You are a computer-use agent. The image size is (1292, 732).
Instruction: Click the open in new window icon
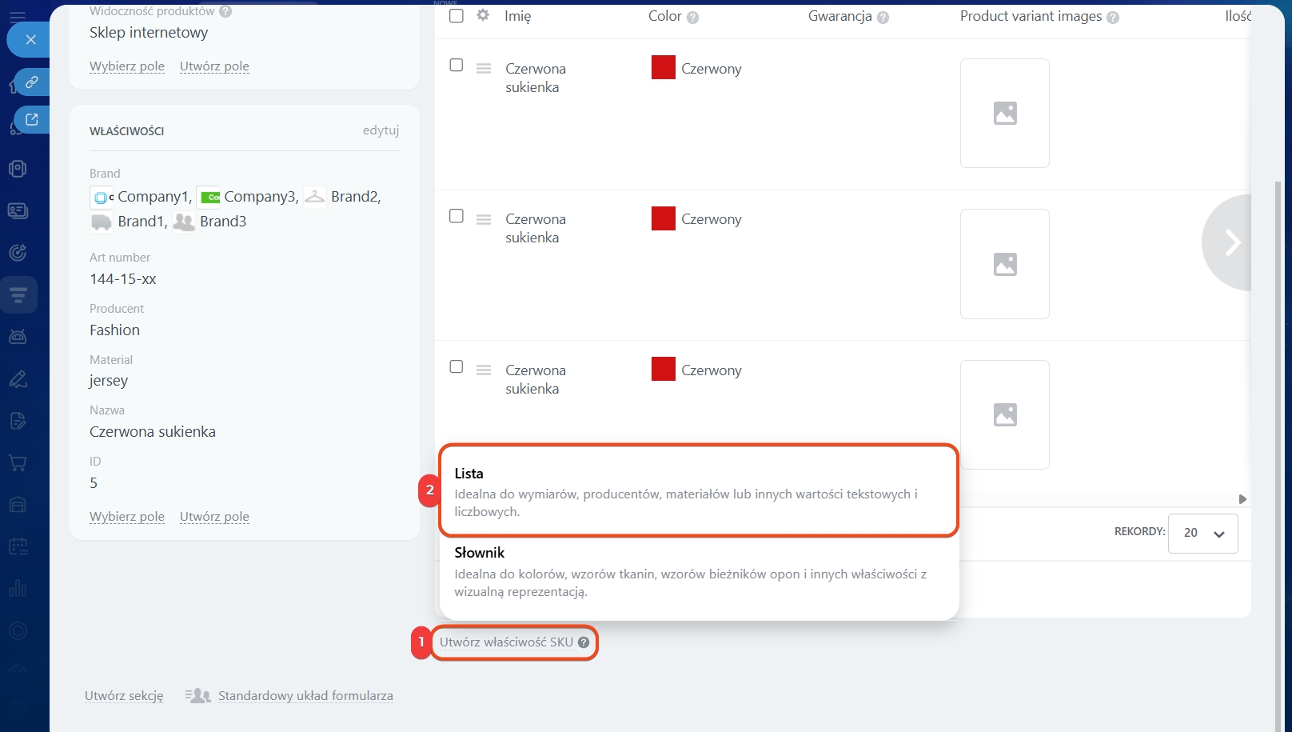click(x=32, y=119)
